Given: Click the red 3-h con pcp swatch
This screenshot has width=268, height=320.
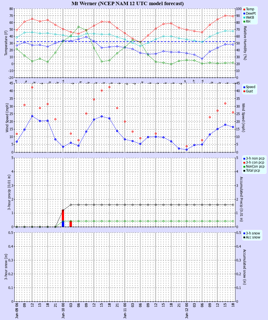Looking at the screenshot, I should [244, 163].
